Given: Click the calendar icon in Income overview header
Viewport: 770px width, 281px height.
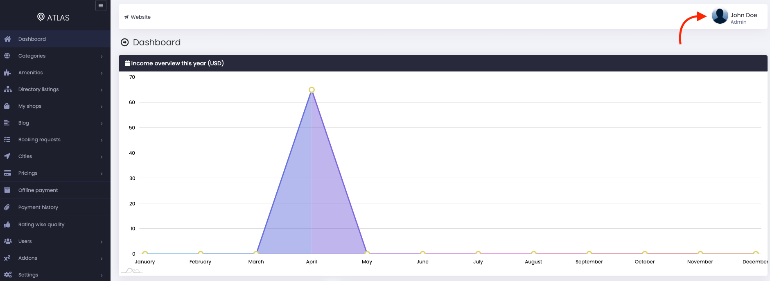Looking at the screenshot, I should pyautogui.click(x=127, y=63).
